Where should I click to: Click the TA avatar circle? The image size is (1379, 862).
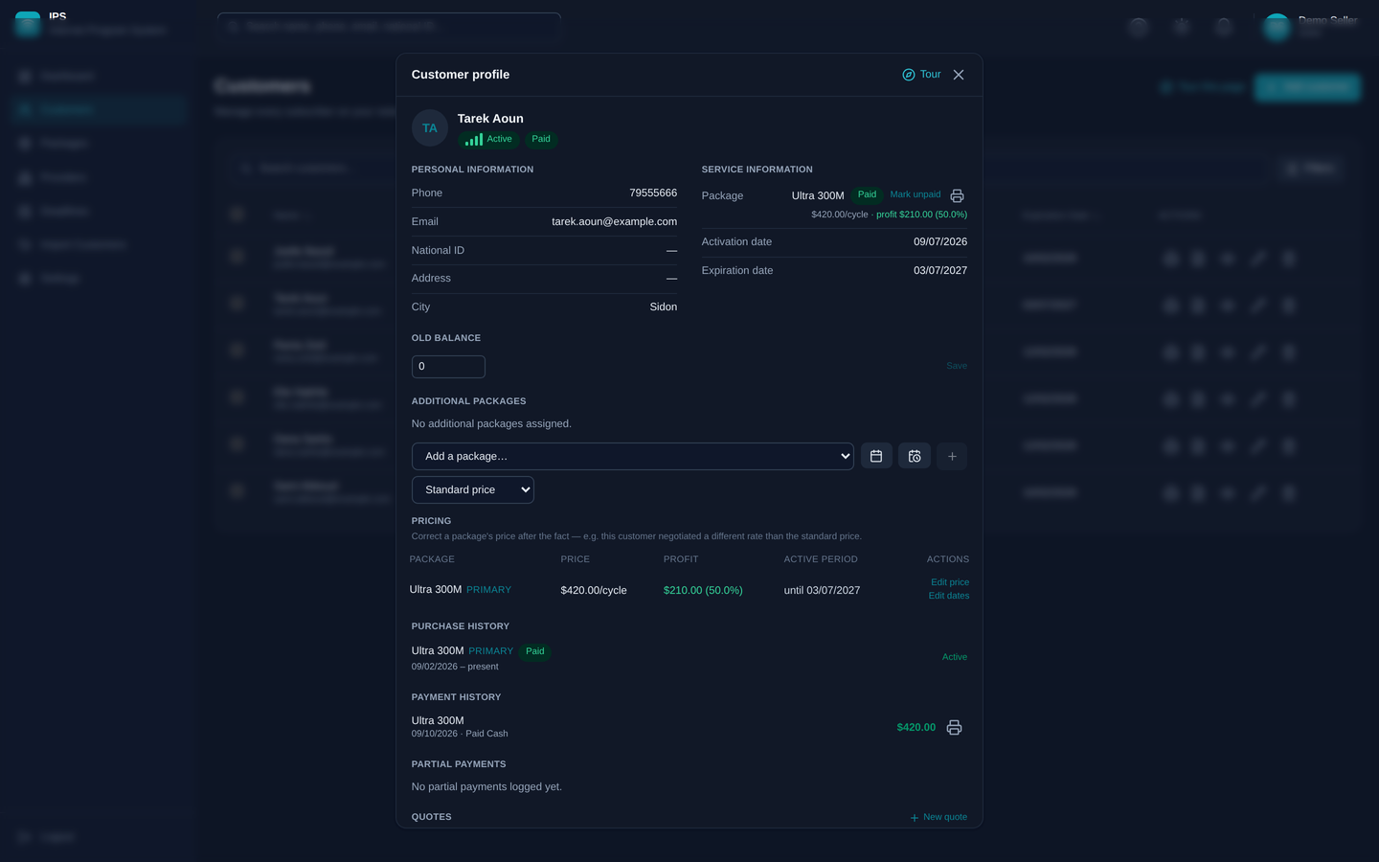[x=430, y=128]
